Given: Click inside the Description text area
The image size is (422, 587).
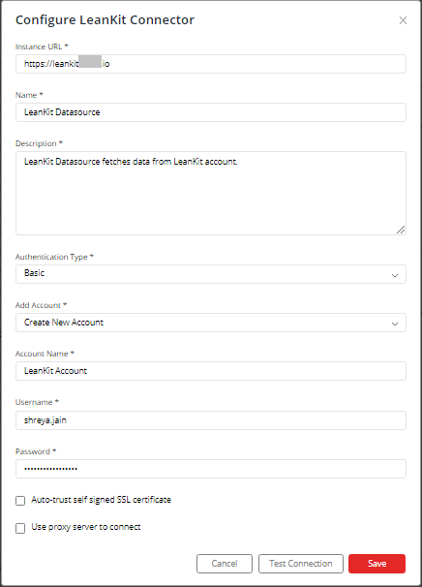Looking at the screenshot, I should [x=211, y=193].
